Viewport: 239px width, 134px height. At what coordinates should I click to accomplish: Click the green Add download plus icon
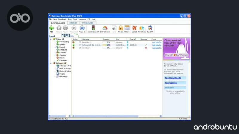pos(51,28)
